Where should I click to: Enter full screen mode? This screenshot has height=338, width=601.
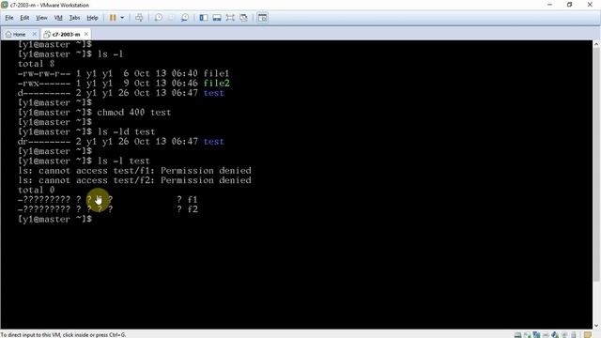click(230, 18)
